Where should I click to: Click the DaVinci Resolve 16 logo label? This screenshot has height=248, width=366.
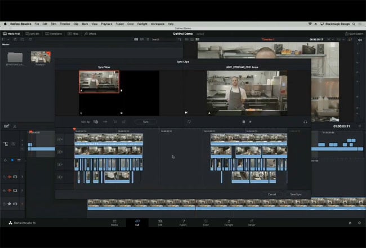point(22,223)
